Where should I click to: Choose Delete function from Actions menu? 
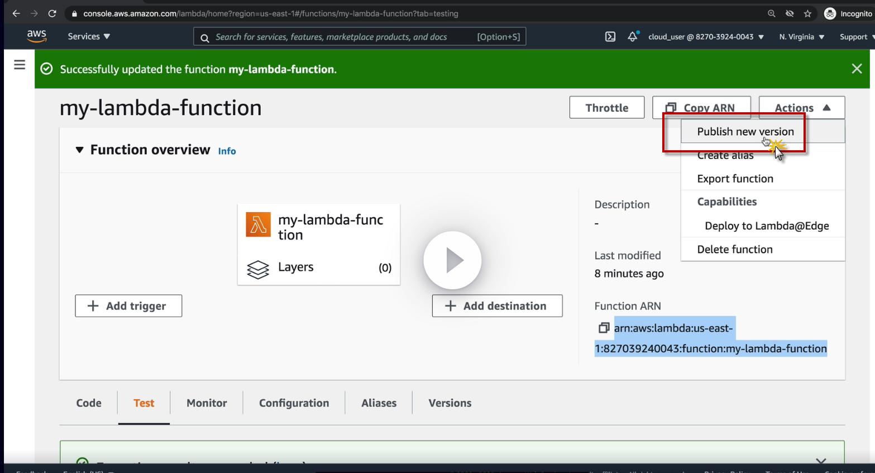[735, 250]
